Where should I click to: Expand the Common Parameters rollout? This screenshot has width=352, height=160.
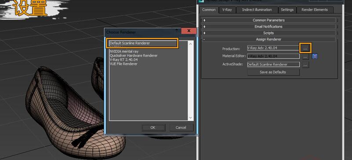[269, 20]
